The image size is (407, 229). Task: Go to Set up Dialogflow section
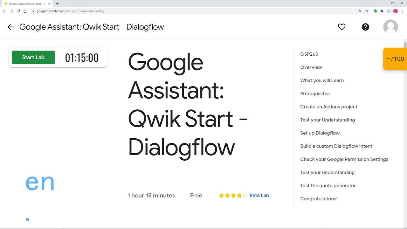click(320, 133)
